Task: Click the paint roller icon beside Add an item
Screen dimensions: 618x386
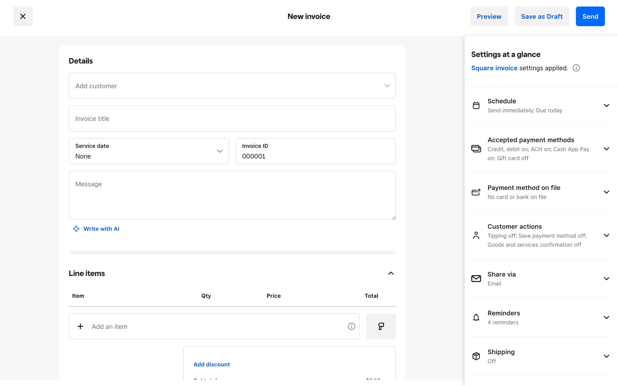Action: [x=381, y=326]
